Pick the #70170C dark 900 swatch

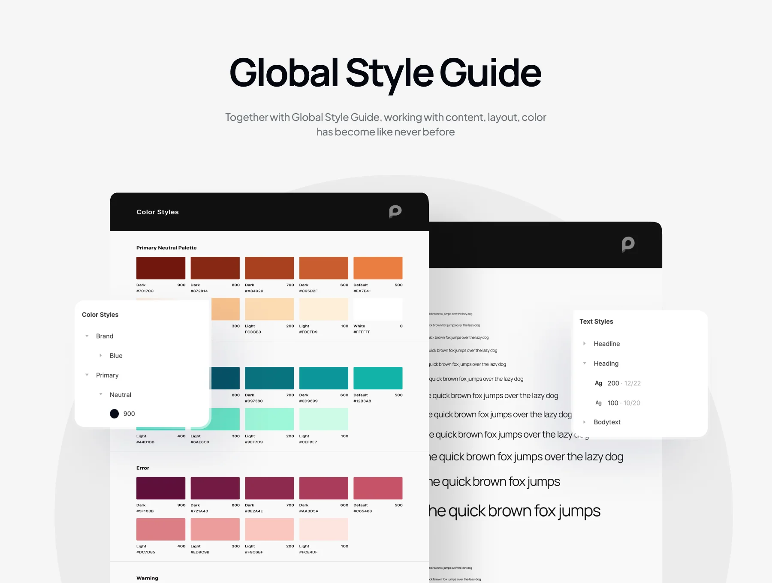pyautogui.click(x=161, y=268)
